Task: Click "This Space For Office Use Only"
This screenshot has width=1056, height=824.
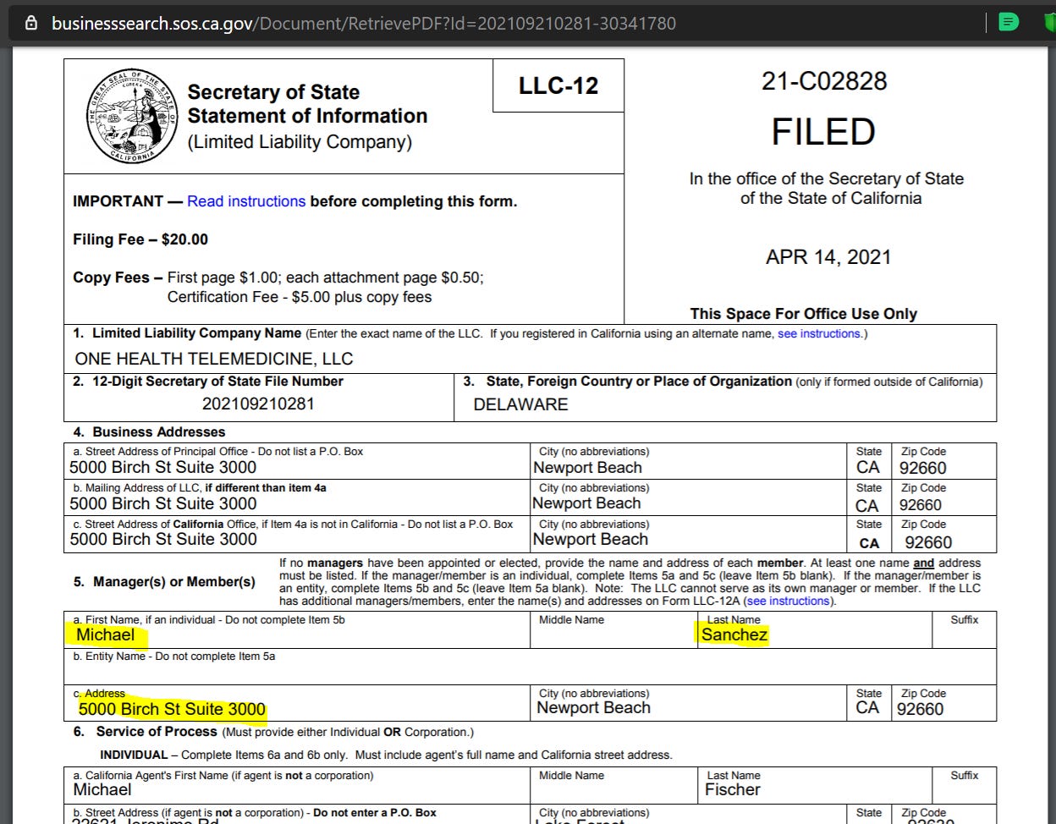Action: click(x=804, y=314)
